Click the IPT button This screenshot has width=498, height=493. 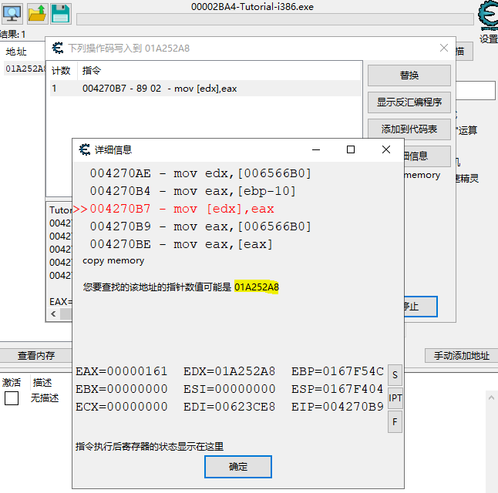(x=395, y=398)
